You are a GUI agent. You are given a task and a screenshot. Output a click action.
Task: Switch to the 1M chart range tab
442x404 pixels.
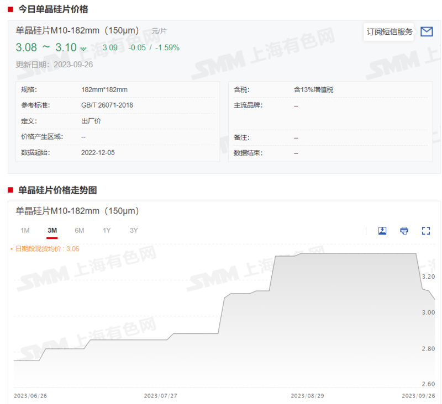click(25, 230)
